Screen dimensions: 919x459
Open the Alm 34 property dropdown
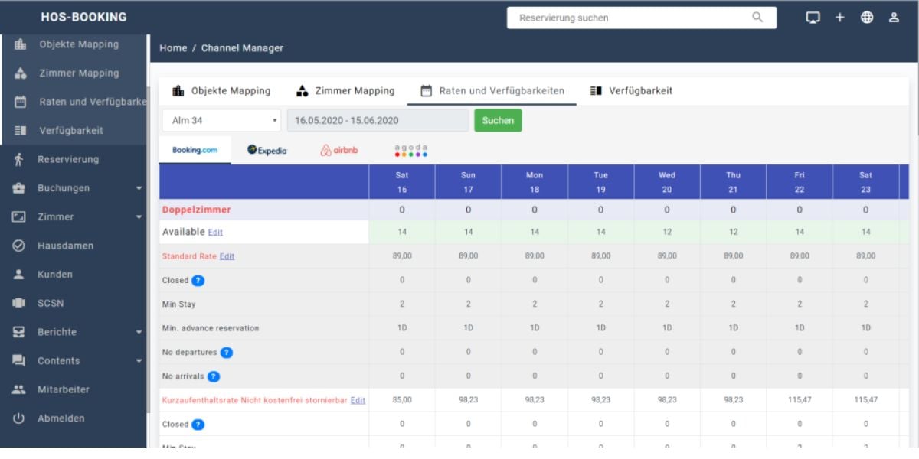pyautogui.click(x=221, y=121)
